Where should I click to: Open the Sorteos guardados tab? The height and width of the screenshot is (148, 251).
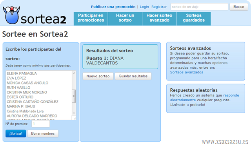194,18
